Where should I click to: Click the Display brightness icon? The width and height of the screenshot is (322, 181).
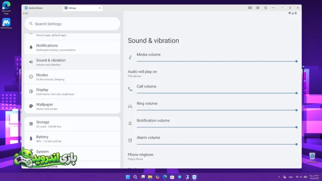tap(31, 91)
